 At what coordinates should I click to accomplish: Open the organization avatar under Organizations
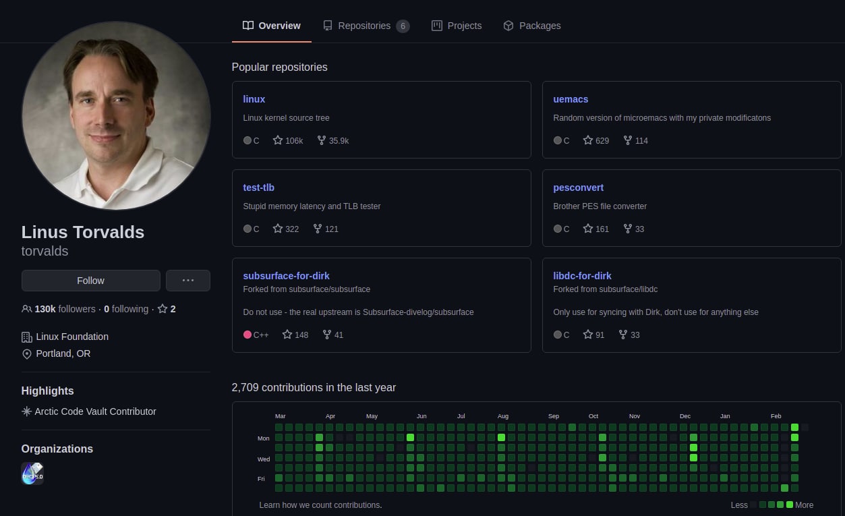point(32,474)
